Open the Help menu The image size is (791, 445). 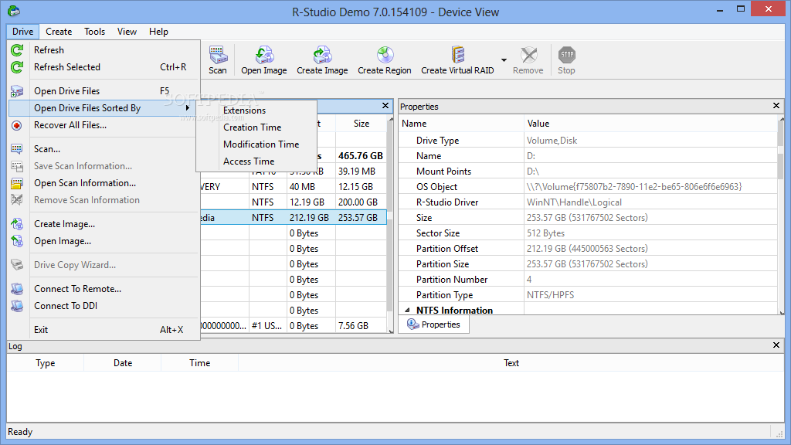point(158,31)
